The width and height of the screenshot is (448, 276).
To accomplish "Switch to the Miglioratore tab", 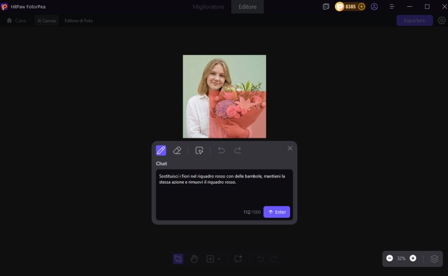I will (208, 7).
